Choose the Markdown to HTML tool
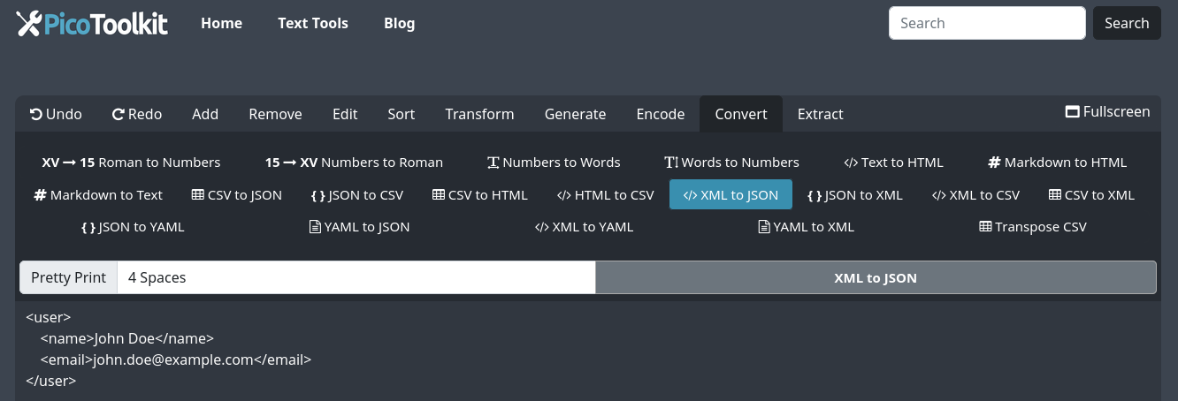This screenshot has height=401, width=1178. click(1057, 163)
